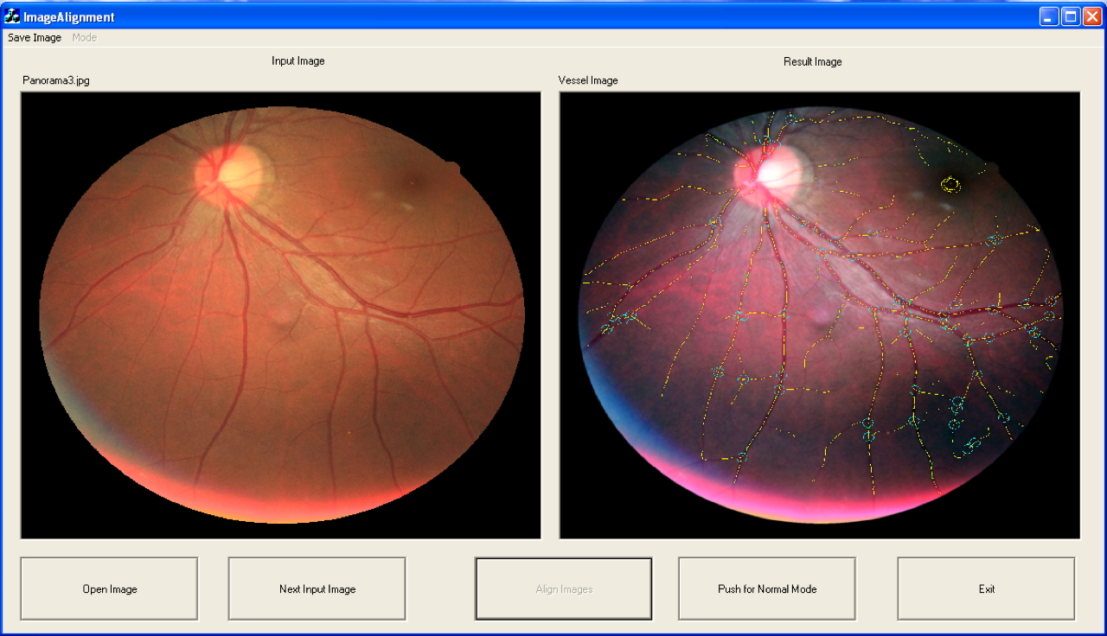Click the Panorama3.jpg filename label

[56, 80]
